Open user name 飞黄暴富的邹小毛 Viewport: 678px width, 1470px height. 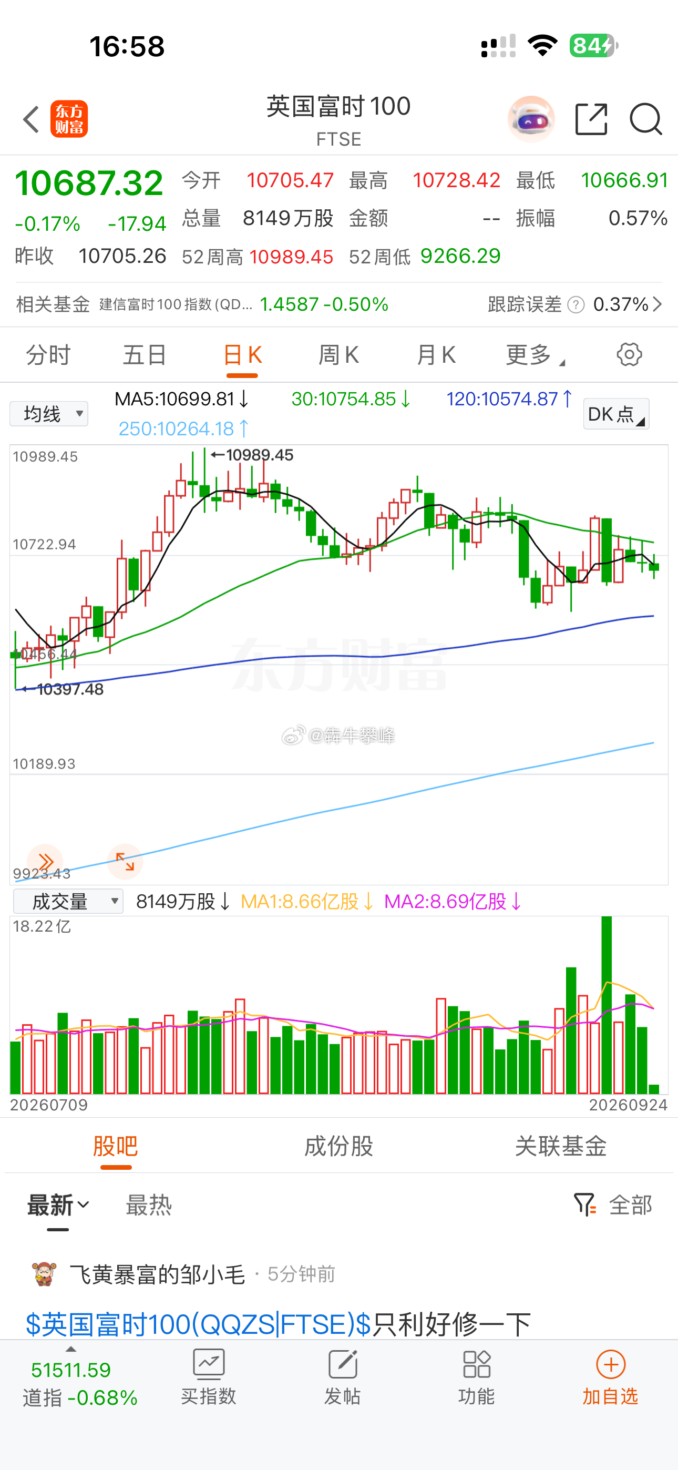[x=158, y=1274]
